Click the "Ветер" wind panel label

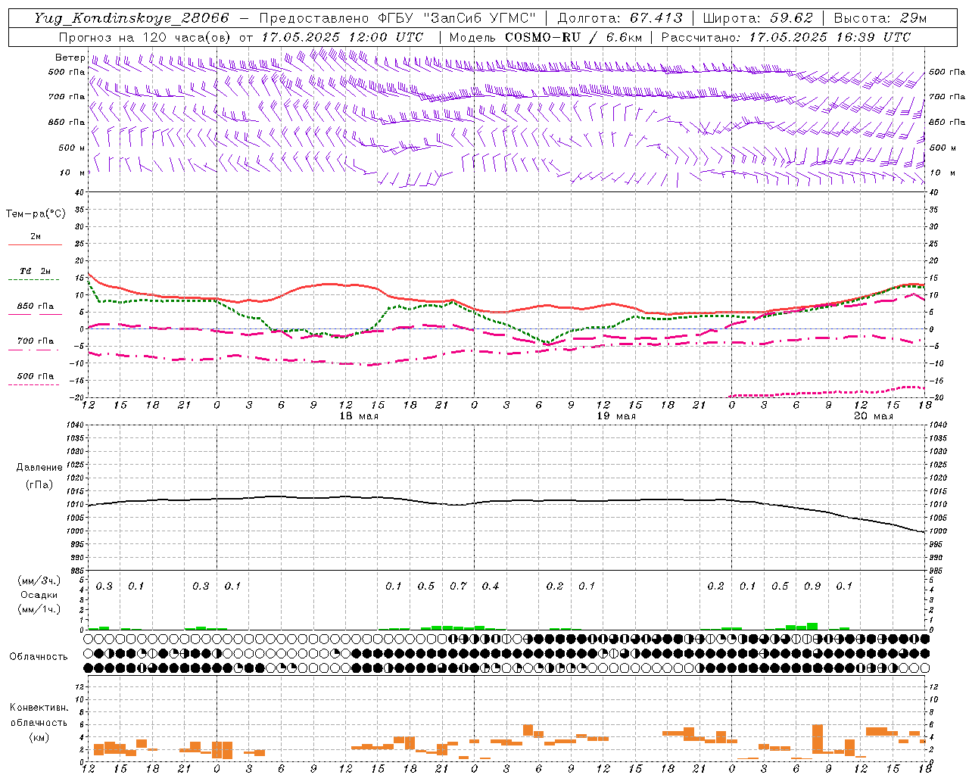point(70,58)
